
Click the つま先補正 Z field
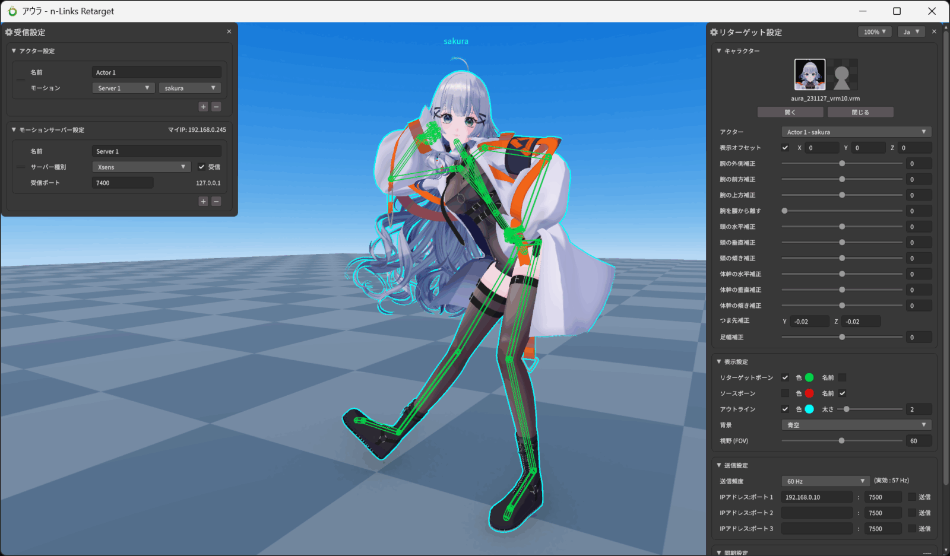(x=862, y=322)
